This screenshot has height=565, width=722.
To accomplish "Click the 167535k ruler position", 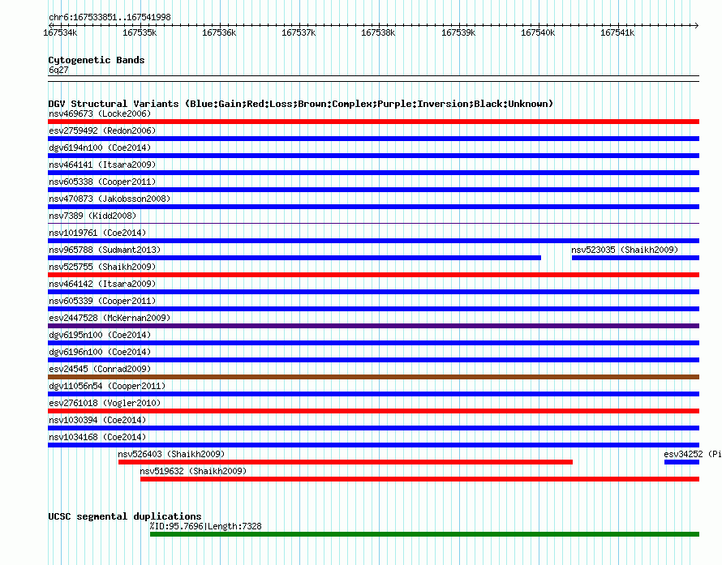I will pyautogui.click(x=140, y=32).
